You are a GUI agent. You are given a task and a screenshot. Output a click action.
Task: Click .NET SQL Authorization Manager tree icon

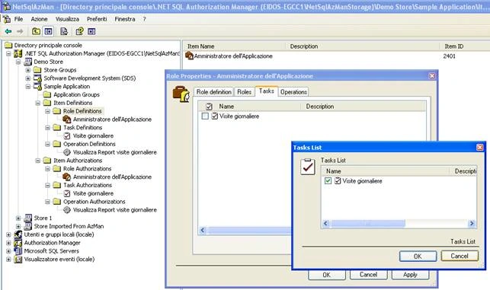coord(18,54)
